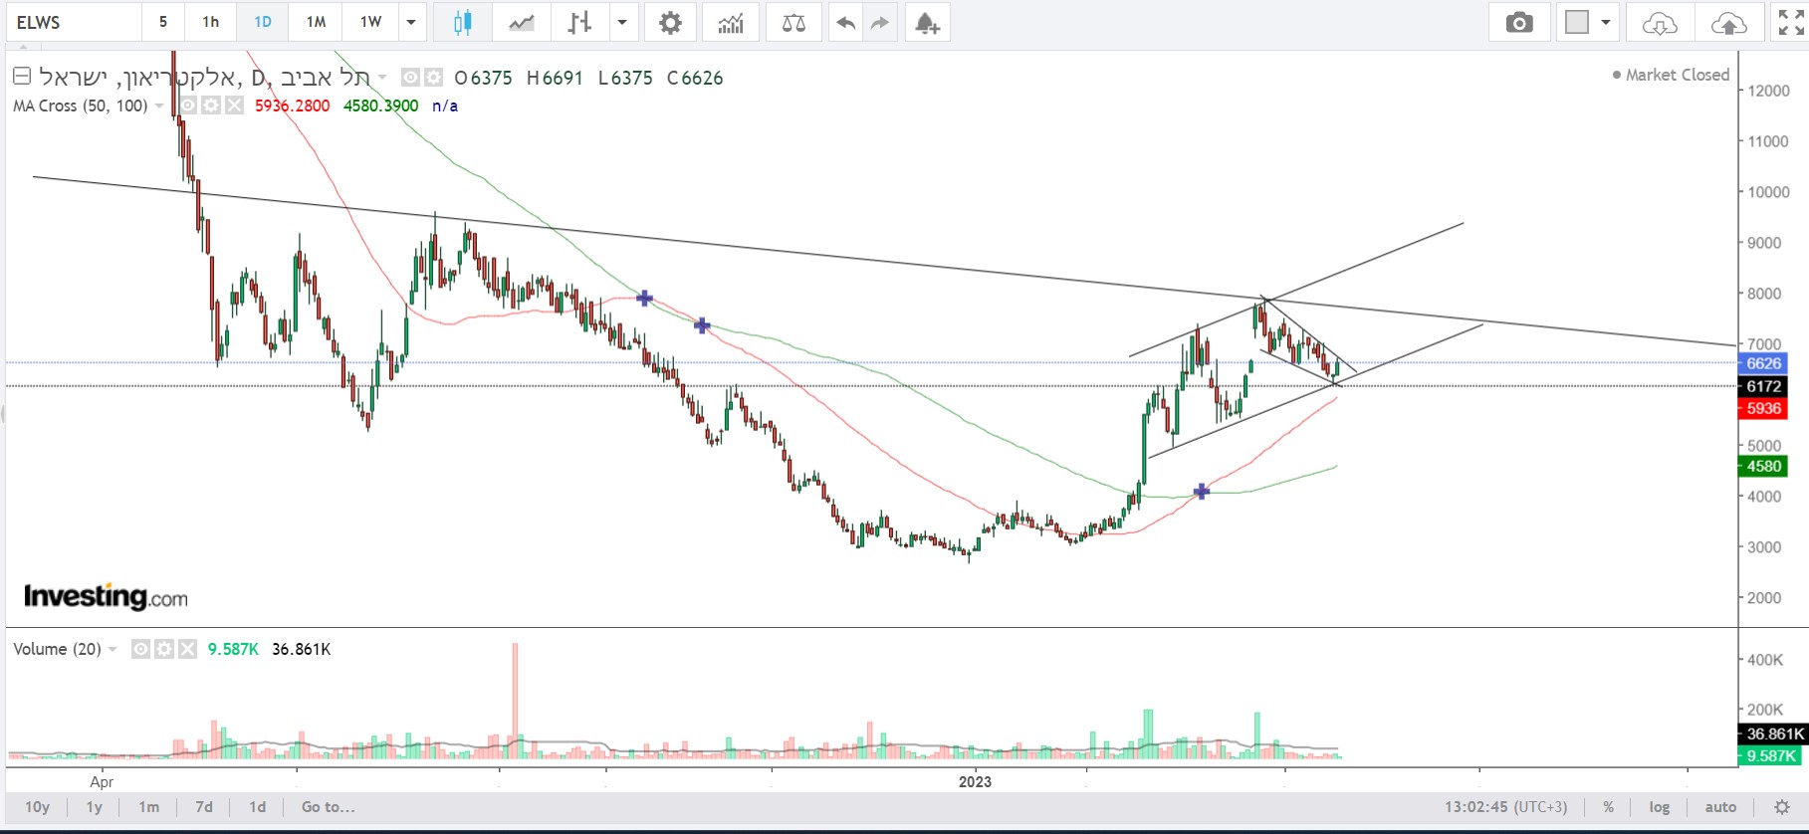Click the 6172 price line label
Screen dimensions: 1809x834
pyautogui.click(x=1763, y=386)
